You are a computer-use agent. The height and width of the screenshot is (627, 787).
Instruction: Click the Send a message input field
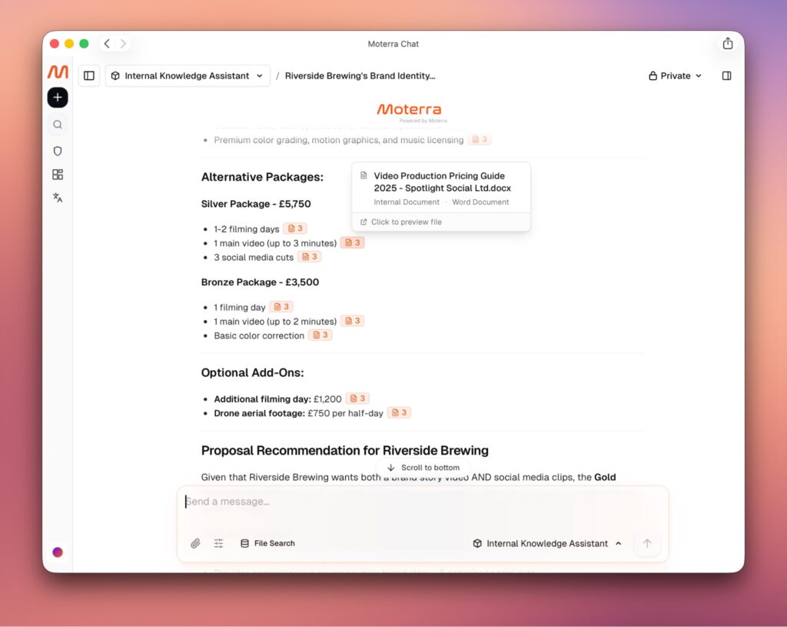(415, 502)
